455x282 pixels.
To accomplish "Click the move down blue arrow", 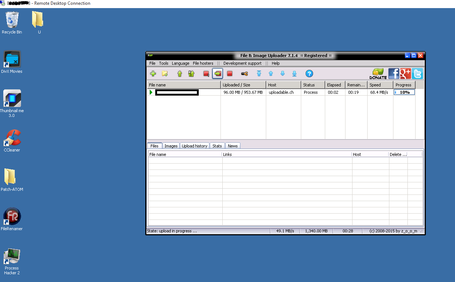I will [x=282, y=74].
